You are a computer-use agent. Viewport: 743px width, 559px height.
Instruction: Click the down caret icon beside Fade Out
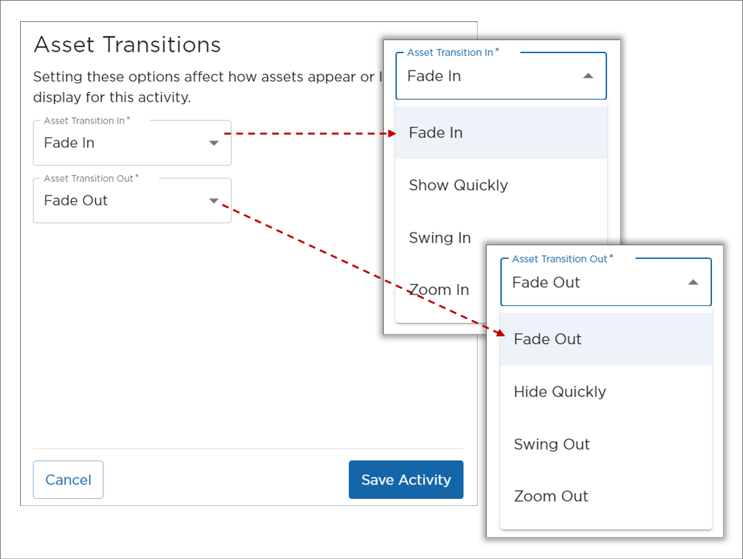(x=214, y=201)
